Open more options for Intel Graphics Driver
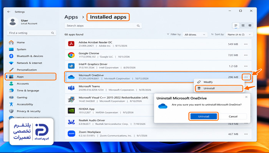Image resolution: width=269 pixels, height=153 pixels. (x=246, y=66)
